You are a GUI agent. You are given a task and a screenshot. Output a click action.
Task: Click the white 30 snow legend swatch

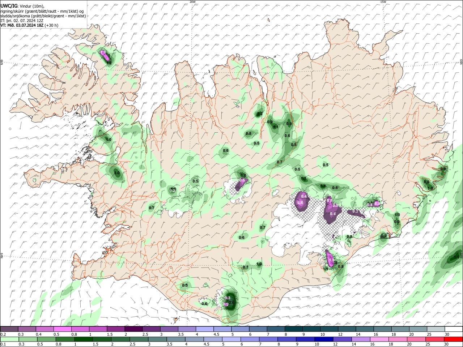point(454,329)
